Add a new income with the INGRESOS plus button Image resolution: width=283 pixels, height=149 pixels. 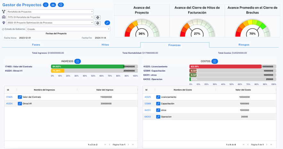[77, 61]
